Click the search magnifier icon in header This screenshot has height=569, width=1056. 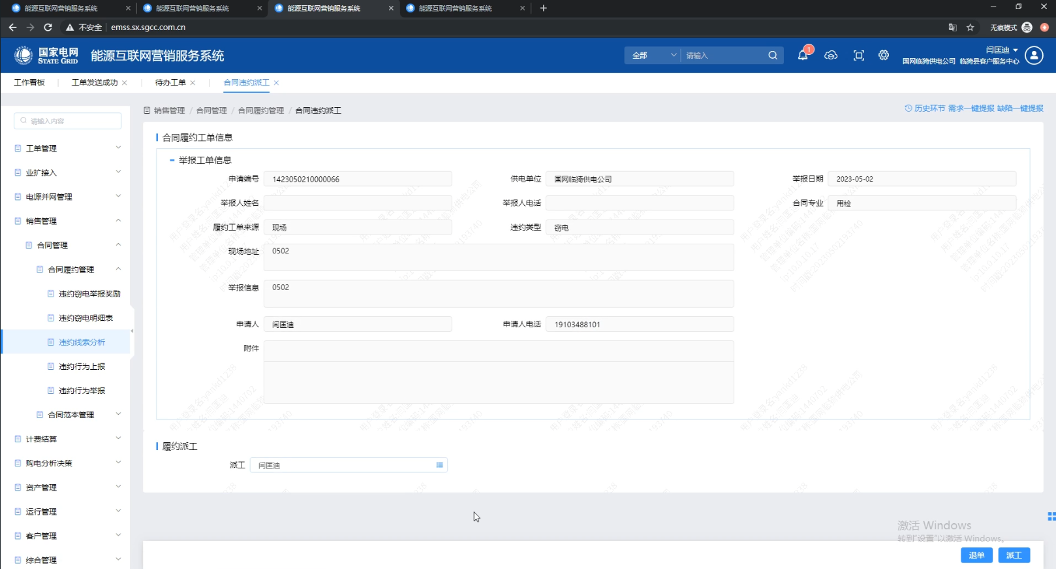[773, 56]
